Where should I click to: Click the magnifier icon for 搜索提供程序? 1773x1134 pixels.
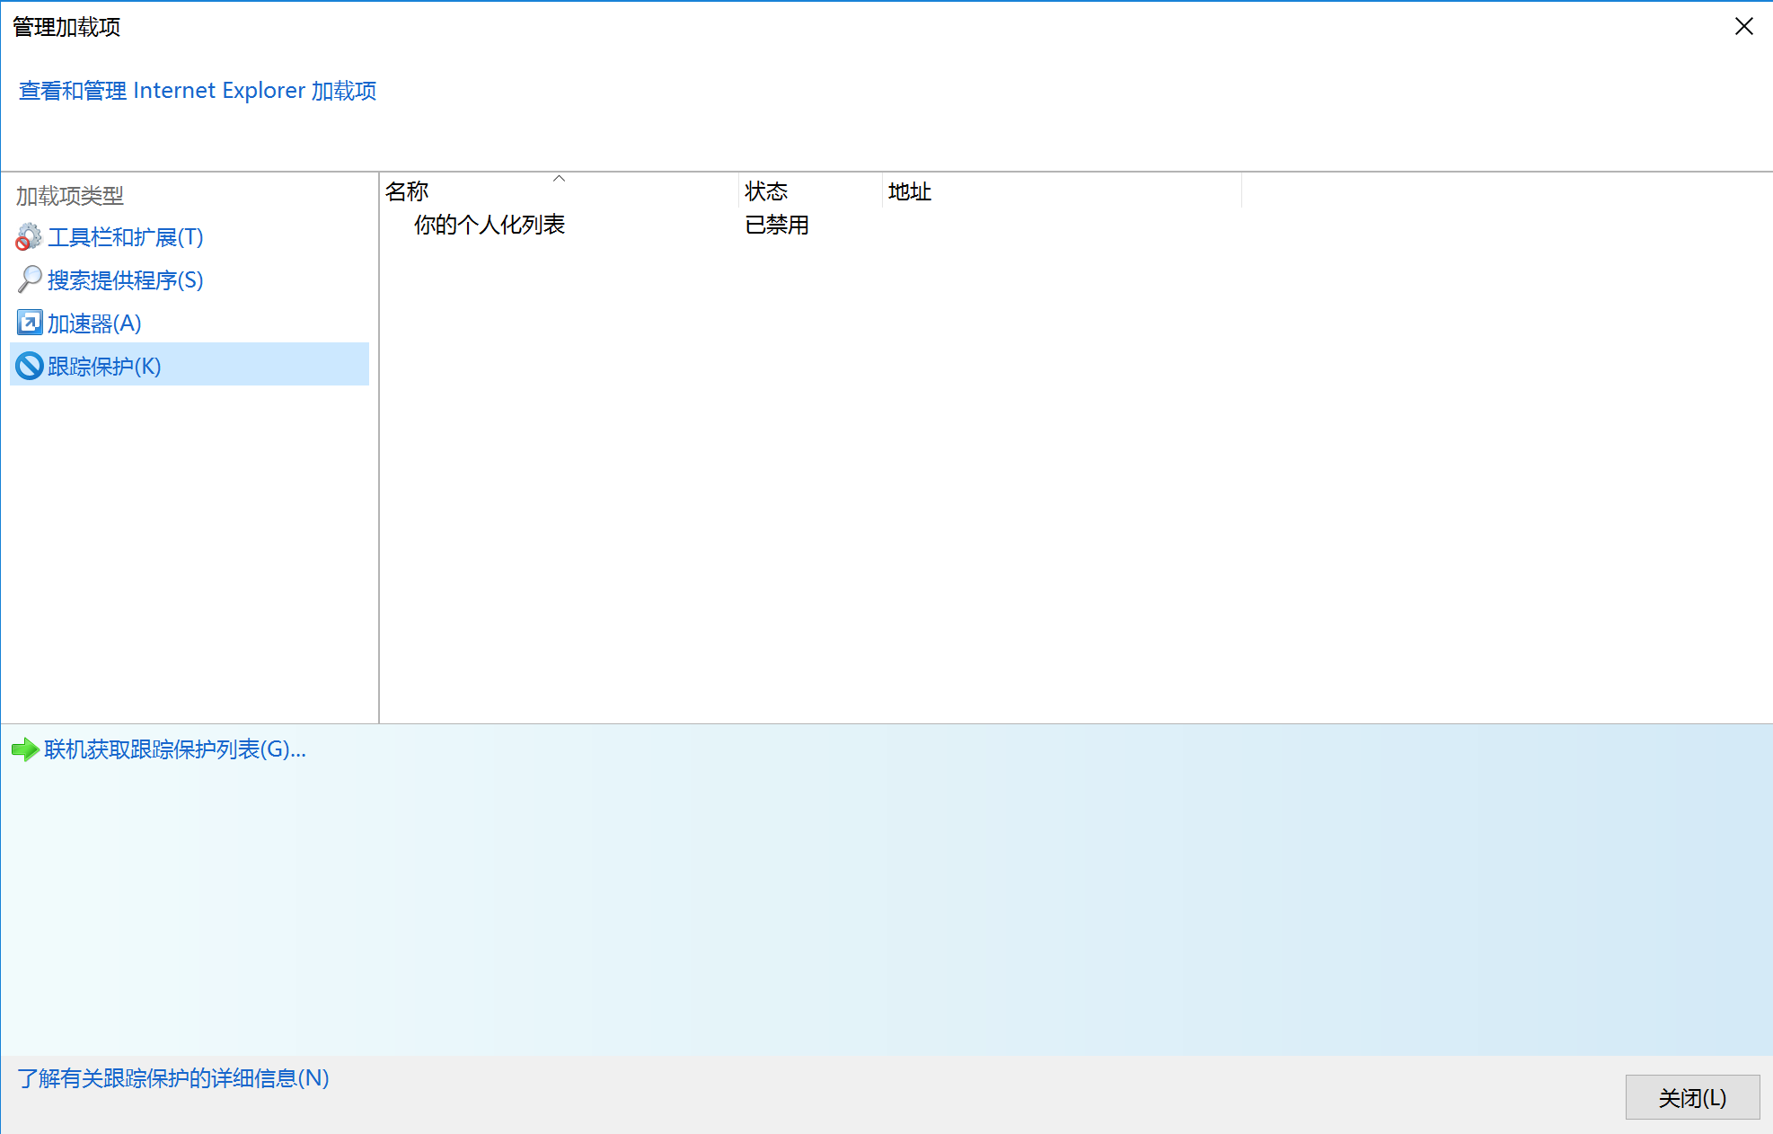28,279
